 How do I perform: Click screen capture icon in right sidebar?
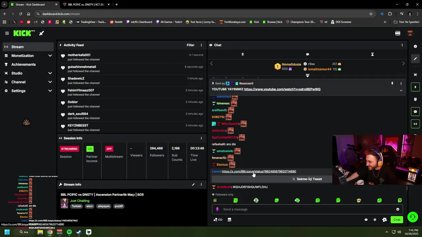[x=415, y=75]
